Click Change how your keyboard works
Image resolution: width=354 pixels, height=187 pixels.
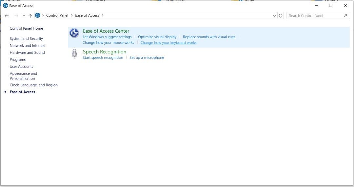click(x=168, y=42)
